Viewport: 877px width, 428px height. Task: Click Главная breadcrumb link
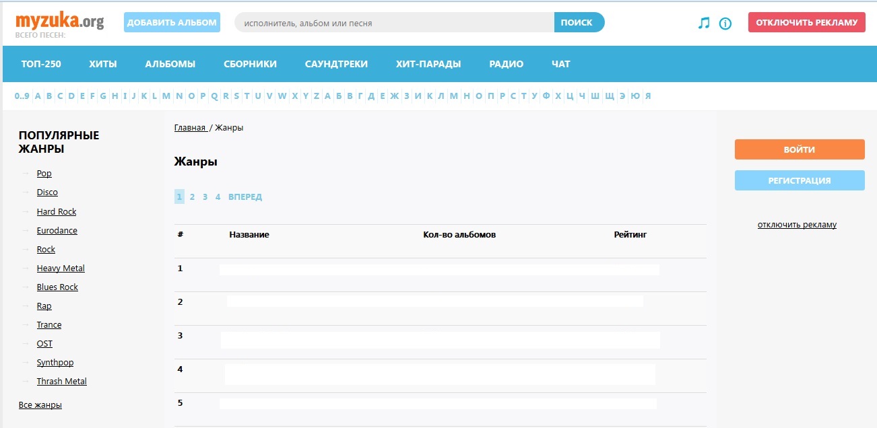[x=190, y=128]
